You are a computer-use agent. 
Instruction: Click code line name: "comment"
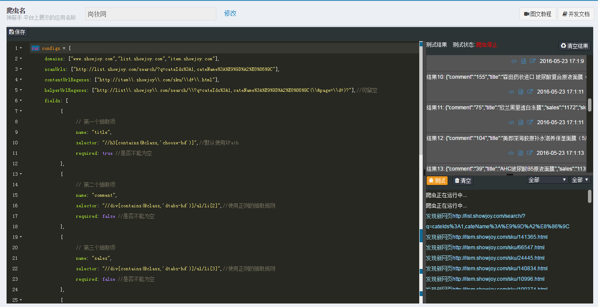click(x=97, y=195)
